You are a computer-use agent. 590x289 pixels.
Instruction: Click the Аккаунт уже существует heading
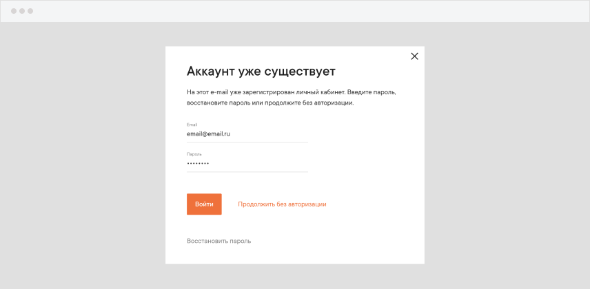[261, 72]
